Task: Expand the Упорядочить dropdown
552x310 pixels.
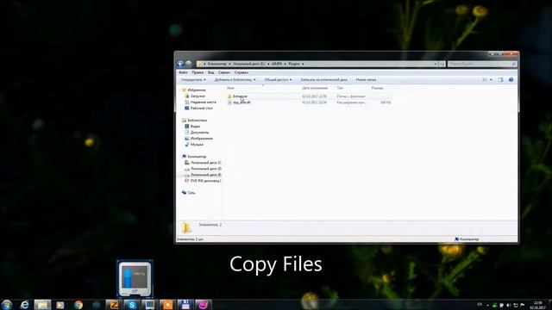Action: pos(193,80)
